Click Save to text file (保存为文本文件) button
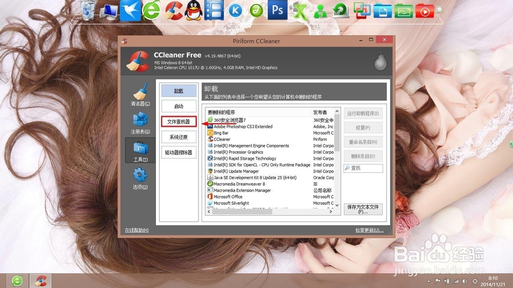The width and height of the screenshot is (513, 288). pyautogui.click(x=363, y=209)
